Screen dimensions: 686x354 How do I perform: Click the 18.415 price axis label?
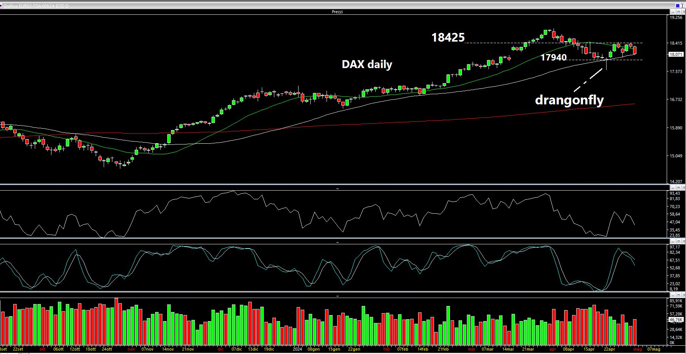(676, 43)
